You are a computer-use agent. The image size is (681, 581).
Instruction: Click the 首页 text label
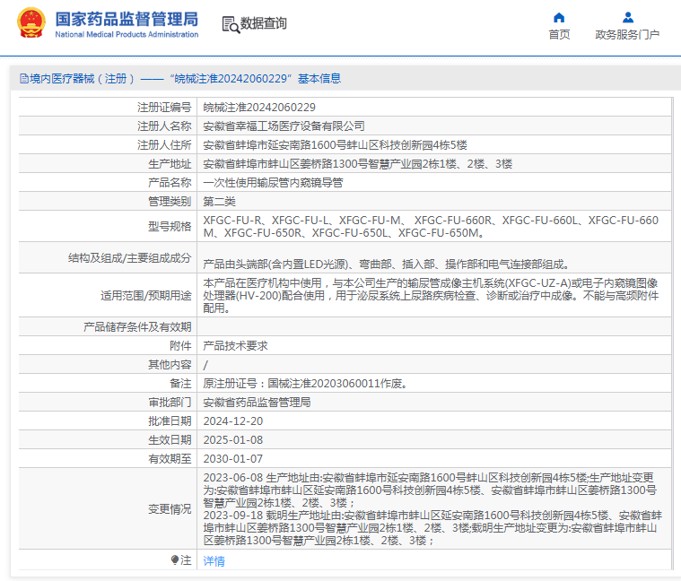(x=559, y=35)
